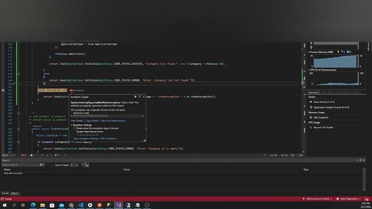Viewport: 372px width, 209px height.
Task: Click the red exception error icon beside catch
Action: [71, 91]
